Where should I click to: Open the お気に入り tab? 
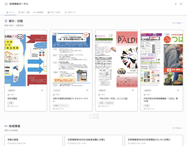click(70, 12)
